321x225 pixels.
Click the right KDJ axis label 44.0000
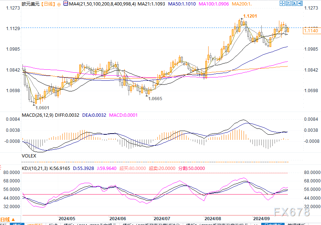coord(312,198)
